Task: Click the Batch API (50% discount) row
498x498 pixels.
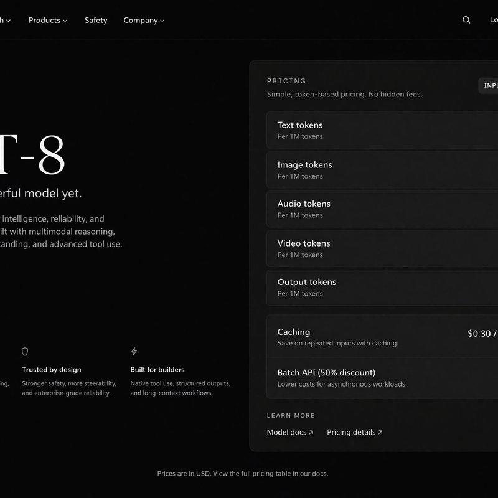Action: [x=382, y=378]
